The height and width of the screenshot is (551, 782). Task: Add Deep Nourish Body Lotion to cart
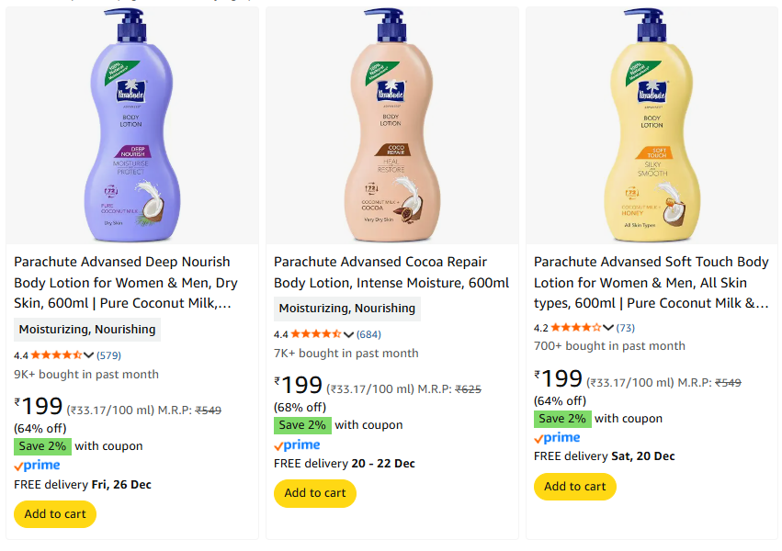tap(55, 514)
